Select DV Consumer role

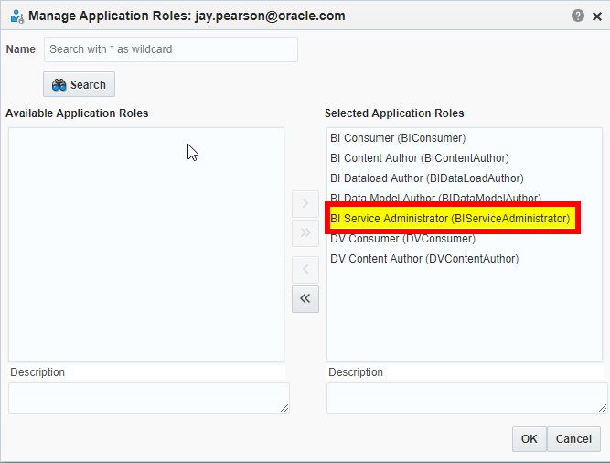point(402,239)
